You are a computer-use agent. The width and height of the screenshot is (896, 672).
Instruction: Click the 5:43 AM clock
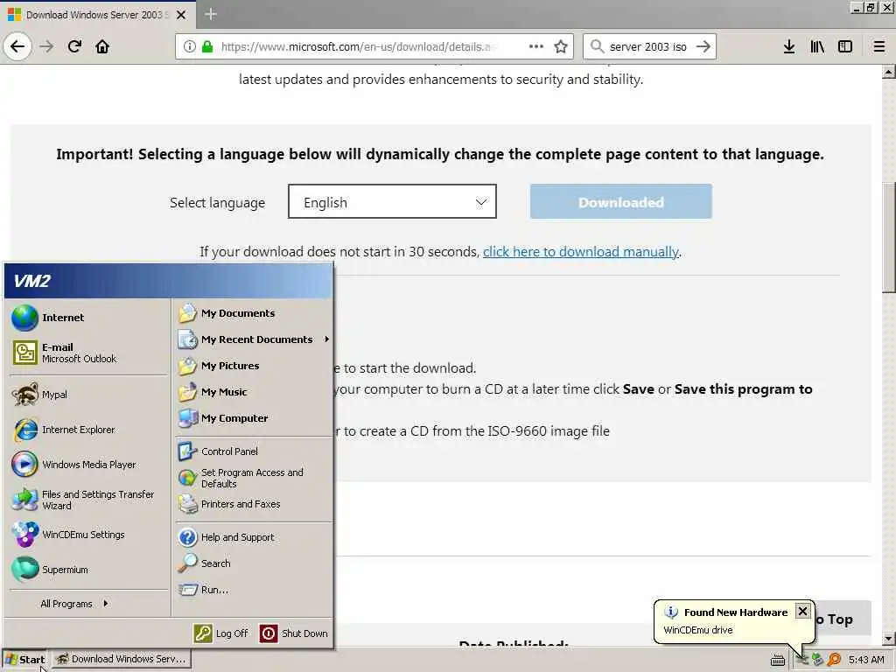point(866,660)
